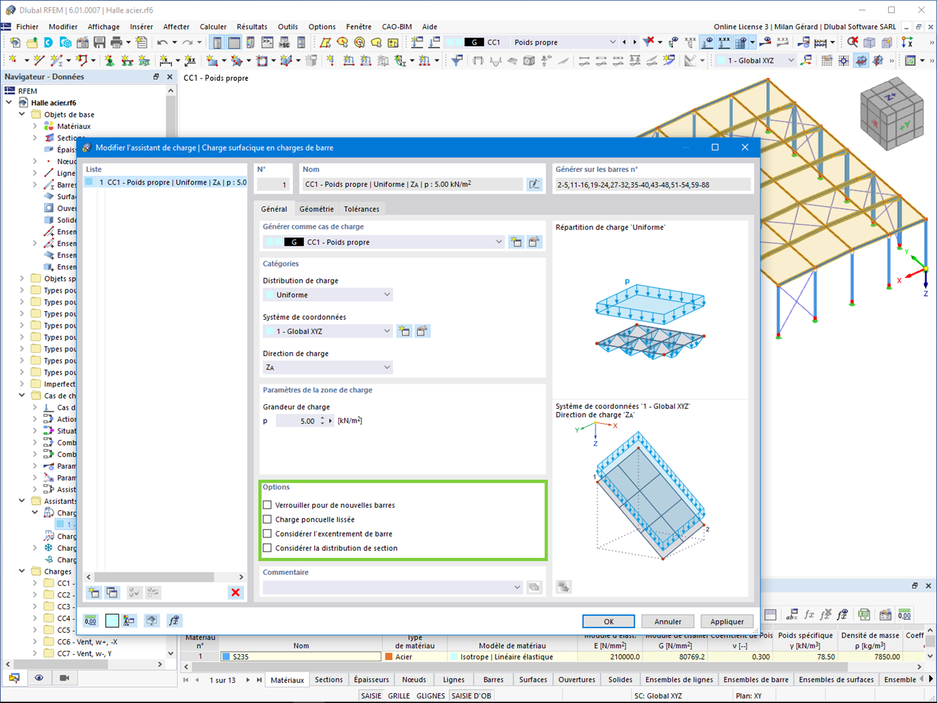
Task: Collapse the 'Objets de base' tree node
Action: click(x=22, y=114)
